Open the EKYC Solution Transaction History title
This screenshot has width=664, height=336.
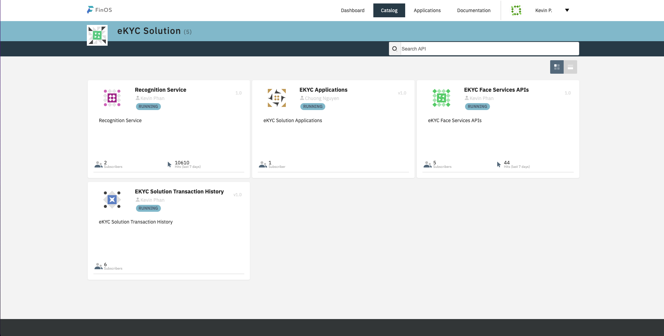pos(179,191)
